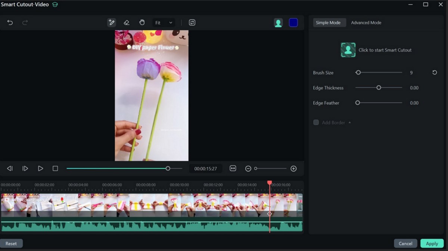
Task: Activate the hand pan tool
Action: click(142, 23)
